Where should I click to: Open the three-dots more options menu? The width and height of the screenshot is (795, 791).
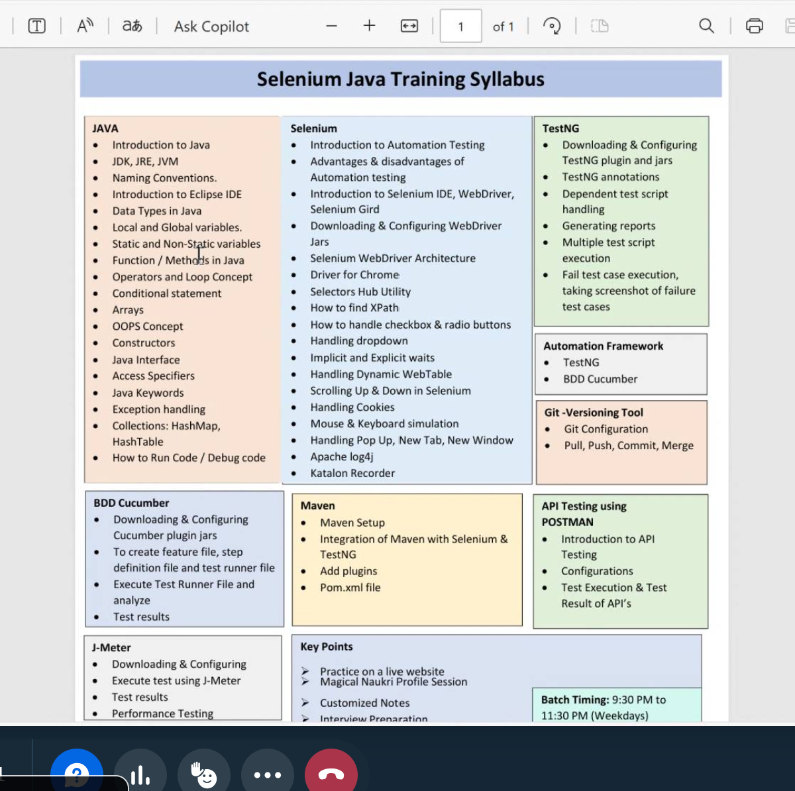tap(268, 774)
